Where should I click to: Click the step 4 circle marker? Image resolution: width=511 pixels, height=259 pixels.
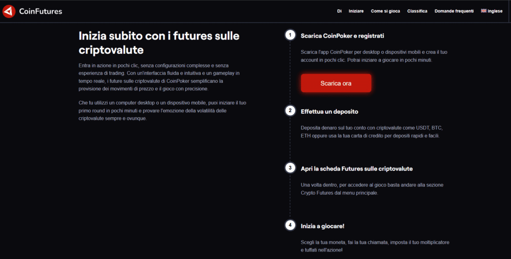pyautogui.click(x=290, y=225)
